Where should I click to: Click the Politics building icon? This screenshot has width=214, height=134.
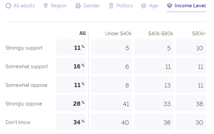111,6
